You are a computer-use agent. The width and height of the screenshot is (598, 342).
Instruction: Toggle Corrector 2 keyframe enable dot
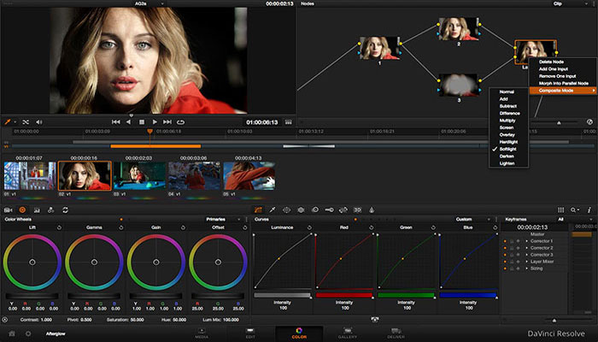coord(505,248)
